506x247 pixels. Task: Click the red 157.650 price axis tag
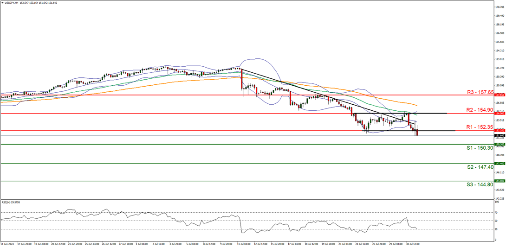(499, 95)
